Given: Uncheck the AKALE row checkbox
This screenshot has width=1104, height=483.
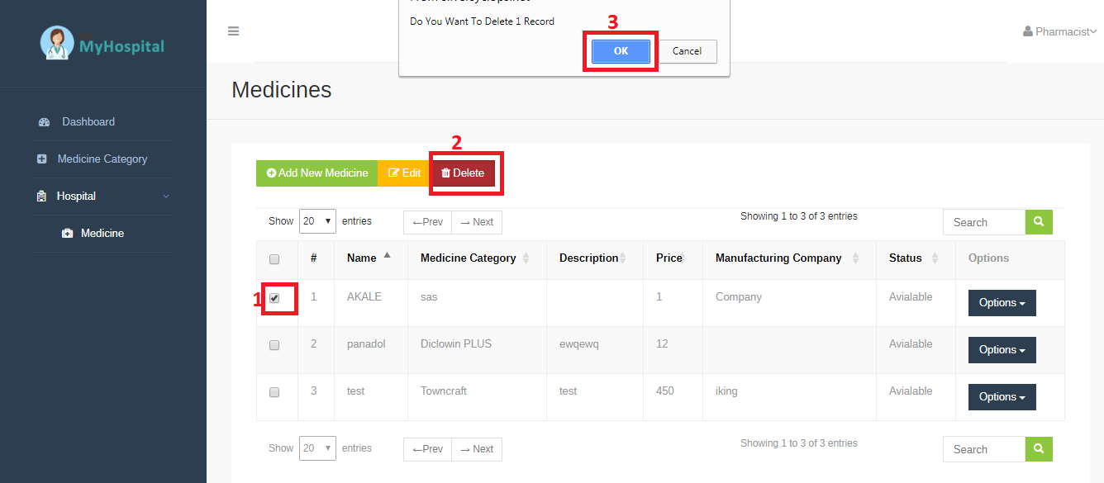Looking at the screenshot, I should click(x=274, y=298).
